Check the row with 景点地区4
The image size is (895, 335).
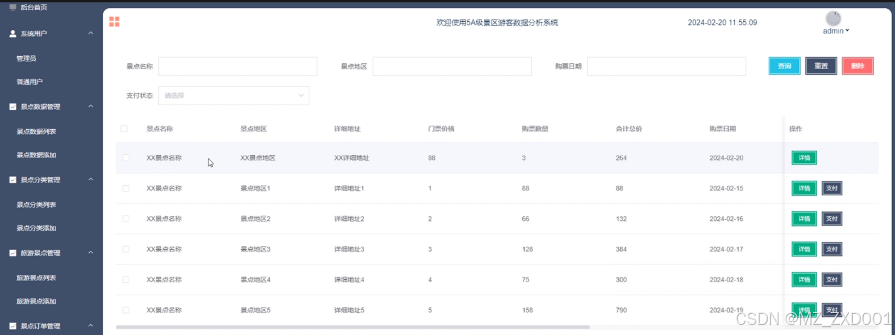126,279
